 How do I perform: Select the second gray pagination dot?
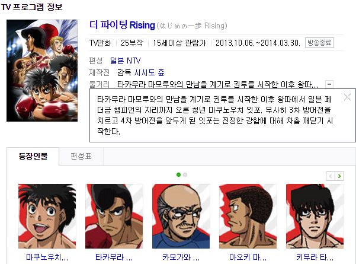click(x=185, y=174)
